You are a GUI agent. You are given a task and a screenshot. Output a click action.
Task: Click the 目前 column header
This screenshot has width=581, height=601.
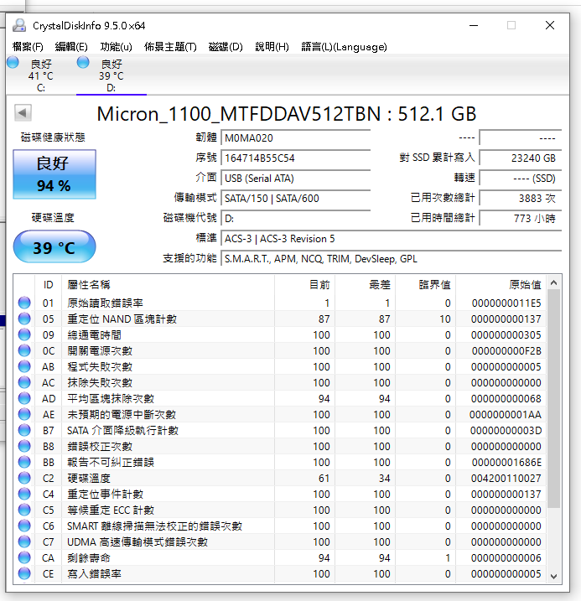tap(304, 285)
